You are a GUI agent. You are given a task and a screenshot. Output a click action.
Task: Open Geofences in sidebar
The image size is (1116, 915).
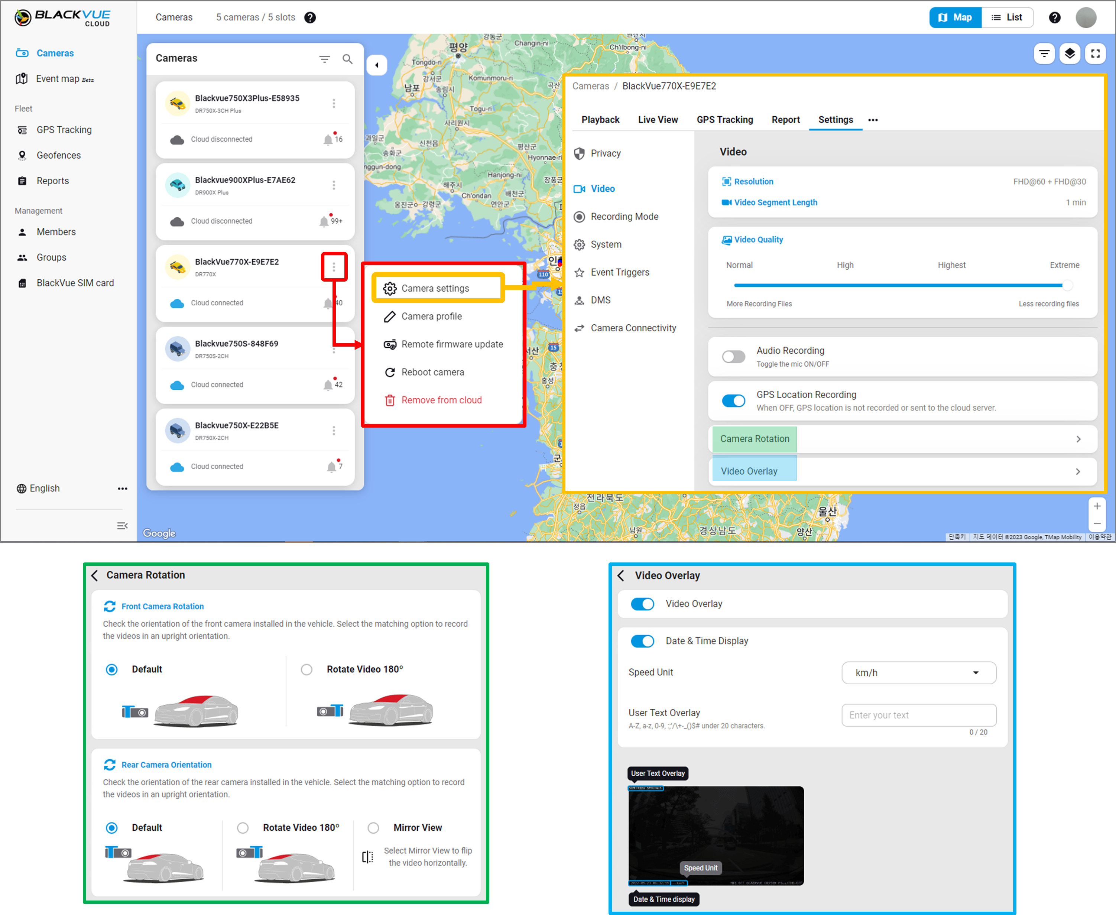[49, 156]
